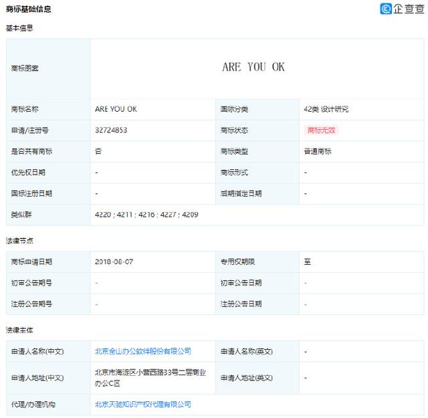
Task: Click the 代理/办理机构 label cell
Action: coord(33,404)
